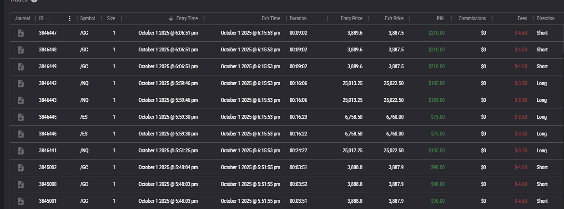This screenshot has width=564, height=209.
Task: Click the Duration column header
Action: click(298, 19)
